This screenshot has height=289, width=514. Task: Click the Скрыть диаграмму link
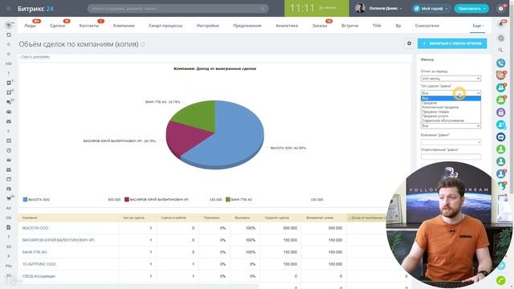(35, 57)
